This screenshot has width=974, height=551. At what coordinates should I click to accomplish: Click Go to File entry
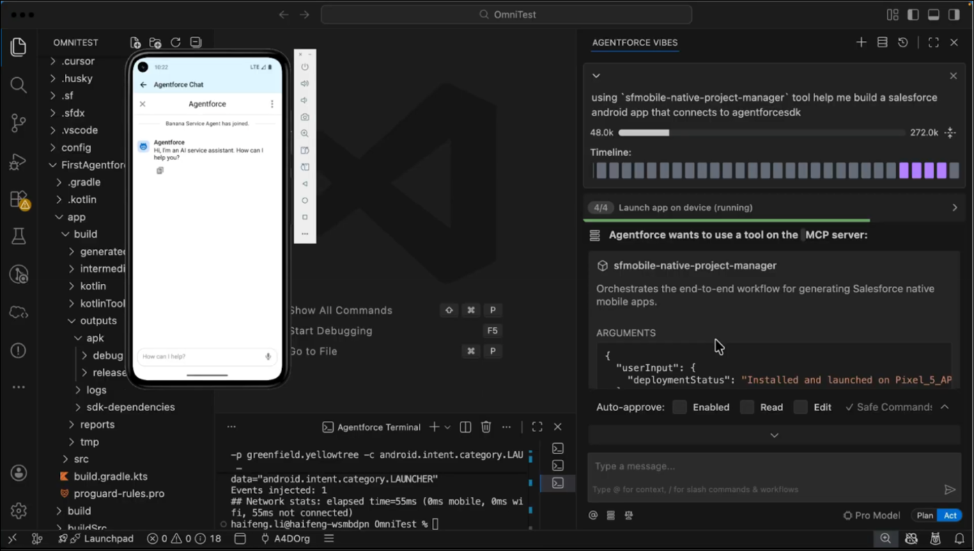pyautogui.click(x=313, y=351)
